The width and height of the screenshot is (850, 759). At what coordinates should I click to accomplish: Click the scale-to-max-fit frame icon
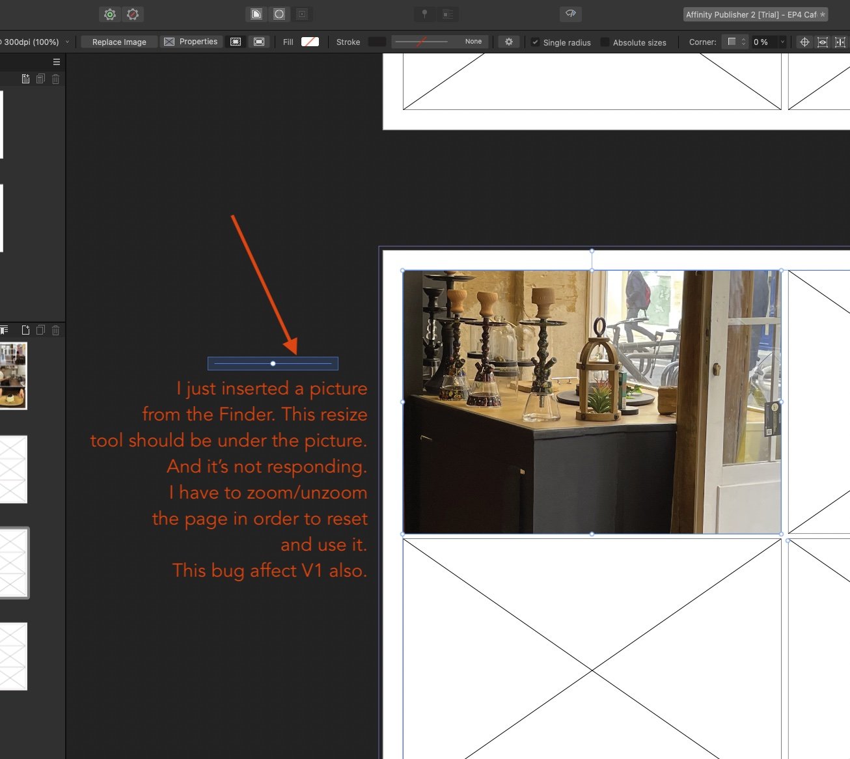[235, 42]
